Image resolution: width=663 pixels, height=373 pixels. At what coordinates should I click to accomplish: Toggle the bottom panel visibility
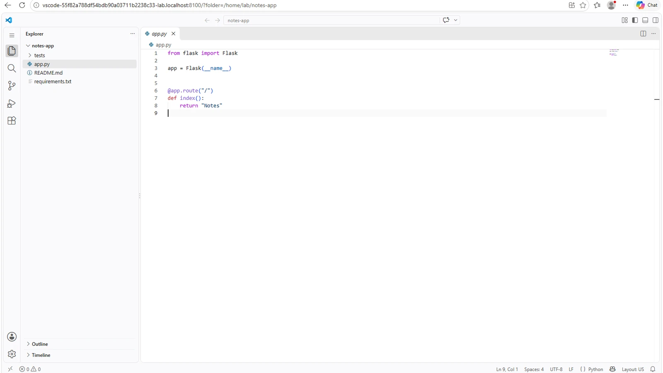tap(645, 20)
